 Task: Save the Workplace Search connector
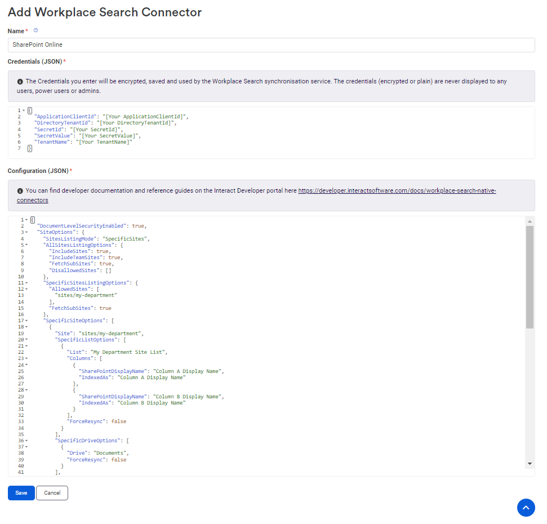pos(21,492)
